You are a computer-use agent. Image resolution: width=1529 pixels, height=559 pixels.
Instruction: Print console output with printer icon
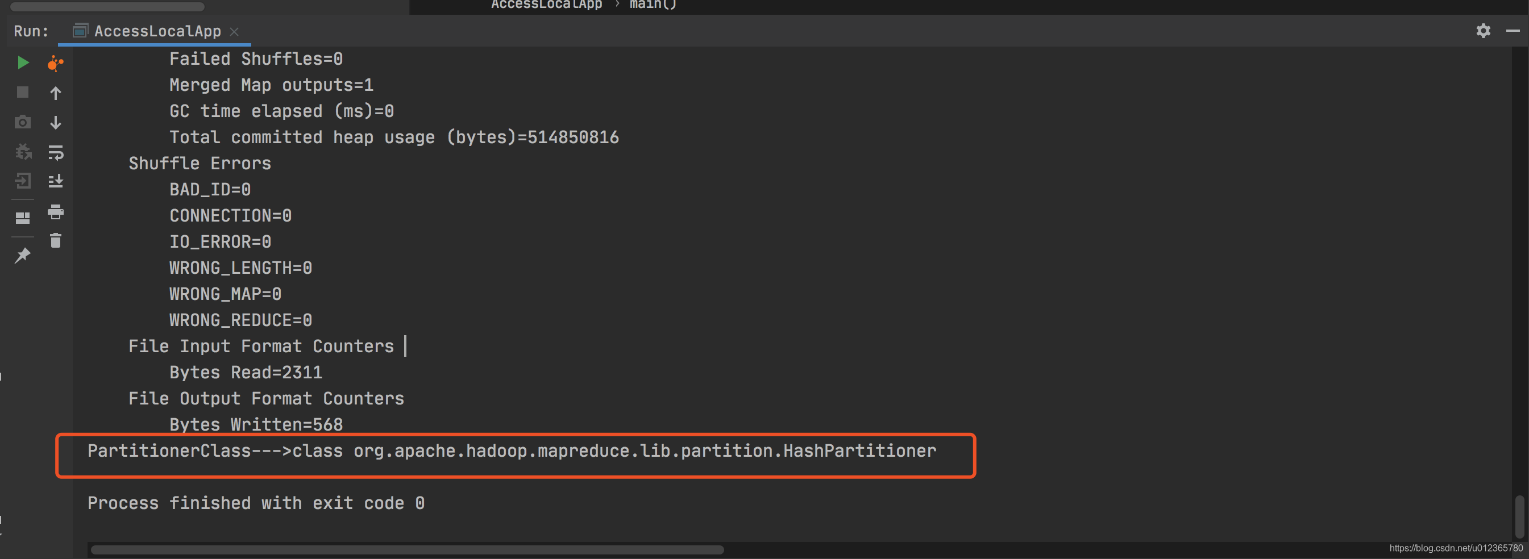55,211
